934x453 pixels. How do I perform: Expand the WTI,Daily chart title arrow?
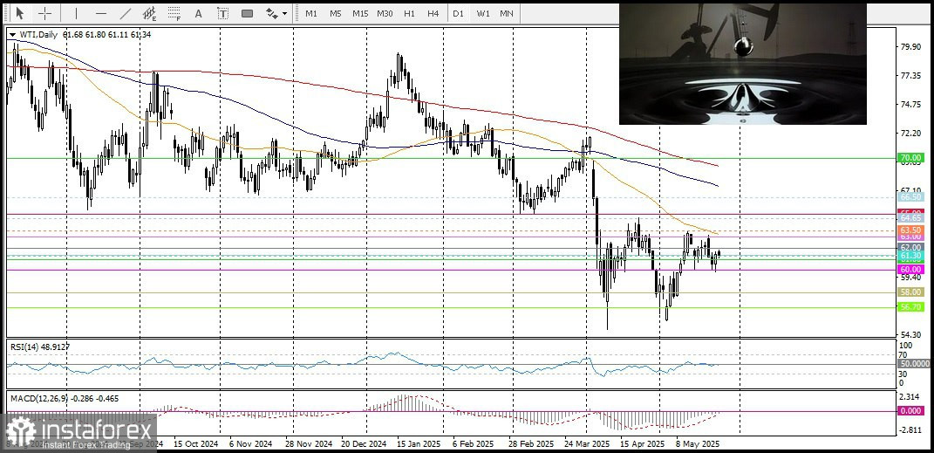click(12, 35)
